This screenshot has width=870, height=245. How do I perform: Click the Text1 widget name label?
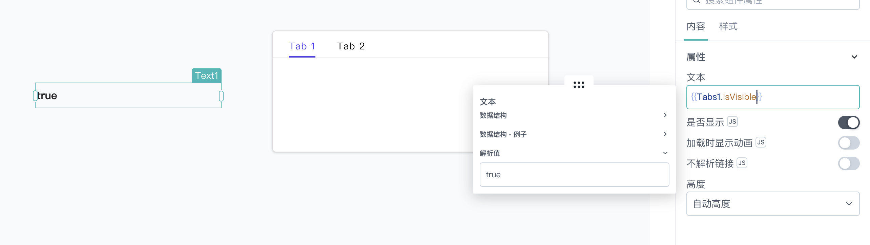[207, 75]
